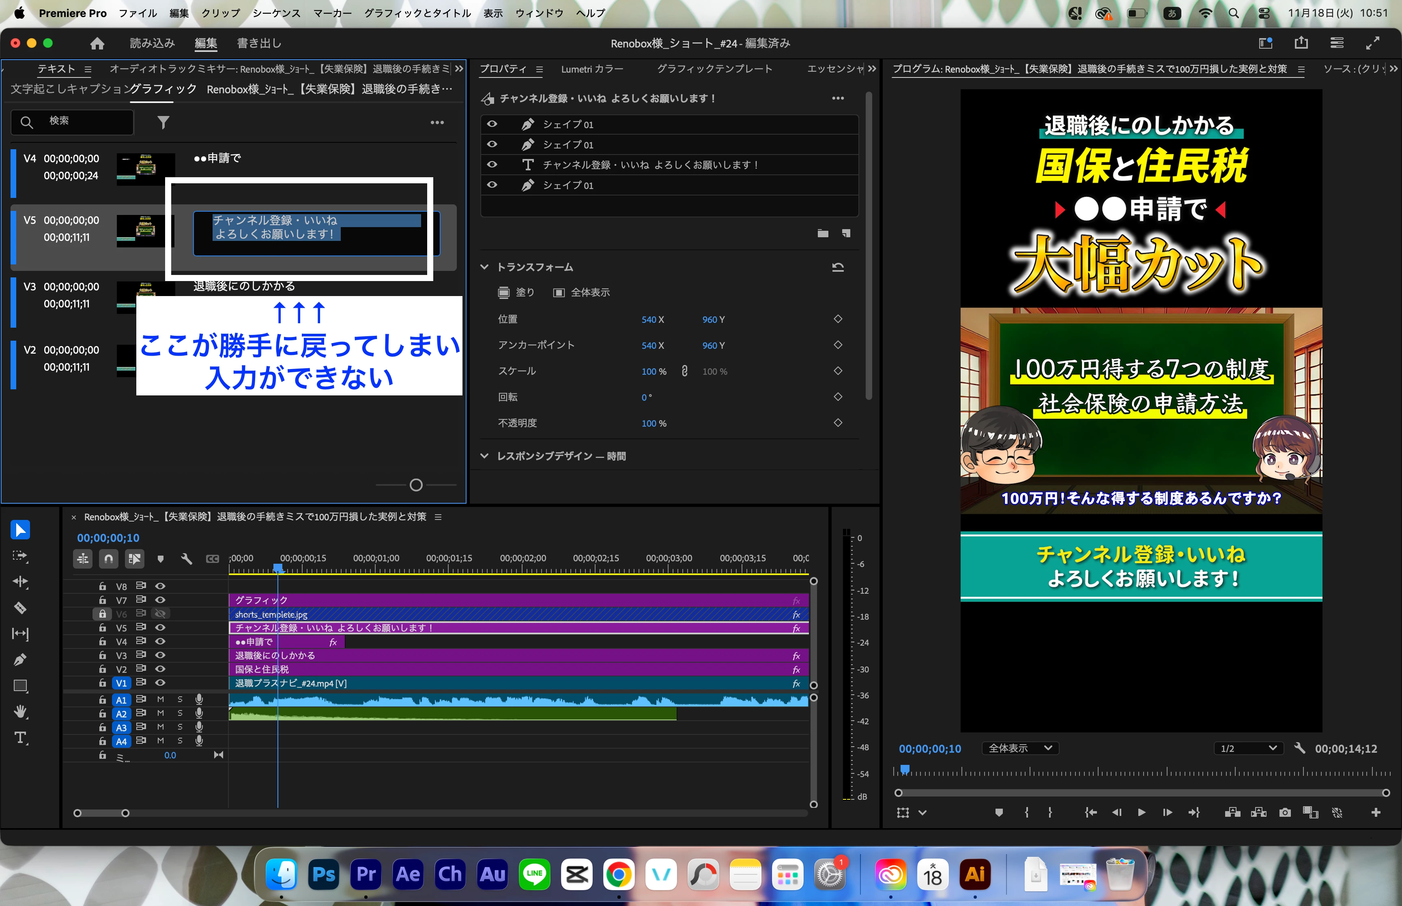Open the 1/2 playback resolution dropdown

click(x=1247, y=748)
